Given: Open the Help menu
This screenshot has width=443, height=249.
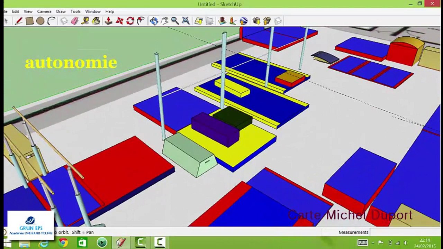Looking at the screenshot, I should click(110, 11).
